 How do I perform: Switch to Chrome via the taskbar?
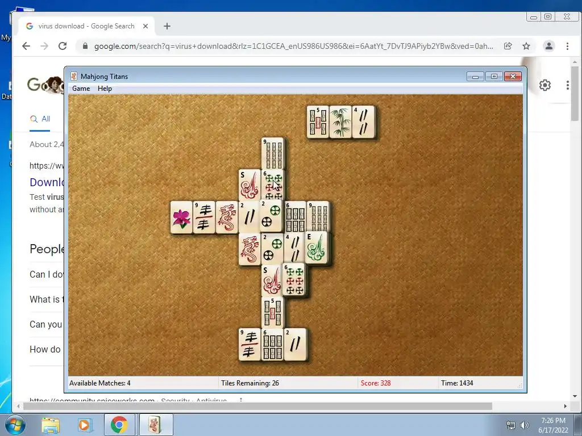coord(119,425)
